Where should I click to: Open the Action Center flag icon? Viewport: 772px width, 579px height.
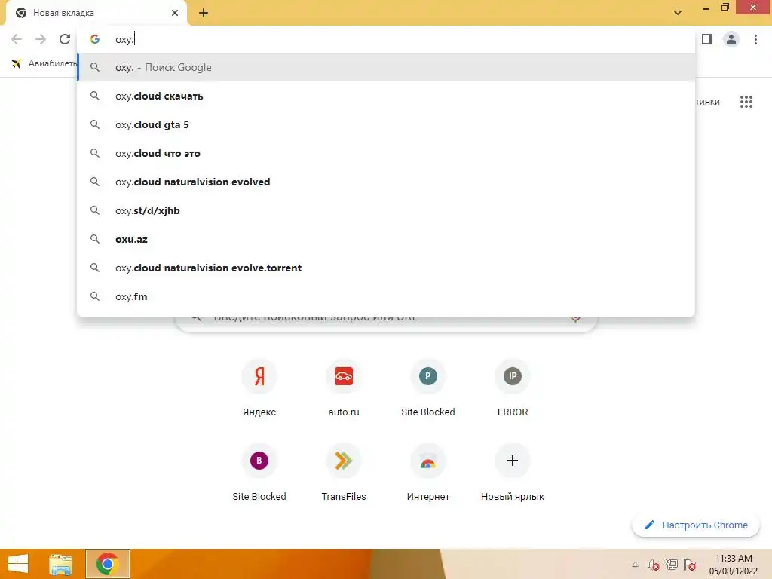690,565
